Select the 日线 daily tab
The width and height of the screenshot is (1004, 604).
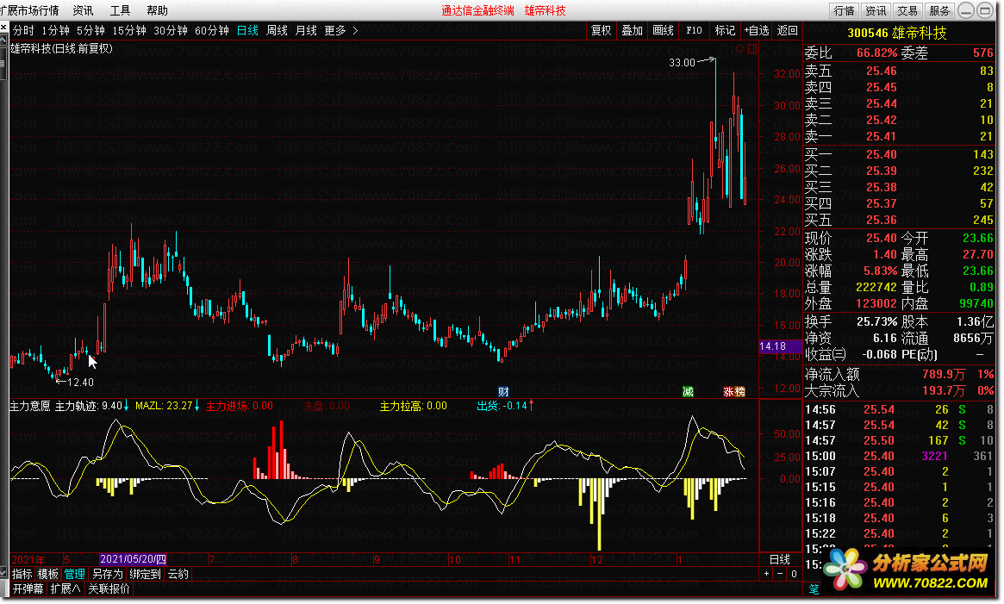248,30
